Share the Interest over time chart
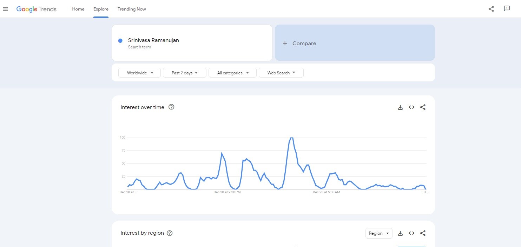This screenshot has height=247, width=521. coord(423,107)
